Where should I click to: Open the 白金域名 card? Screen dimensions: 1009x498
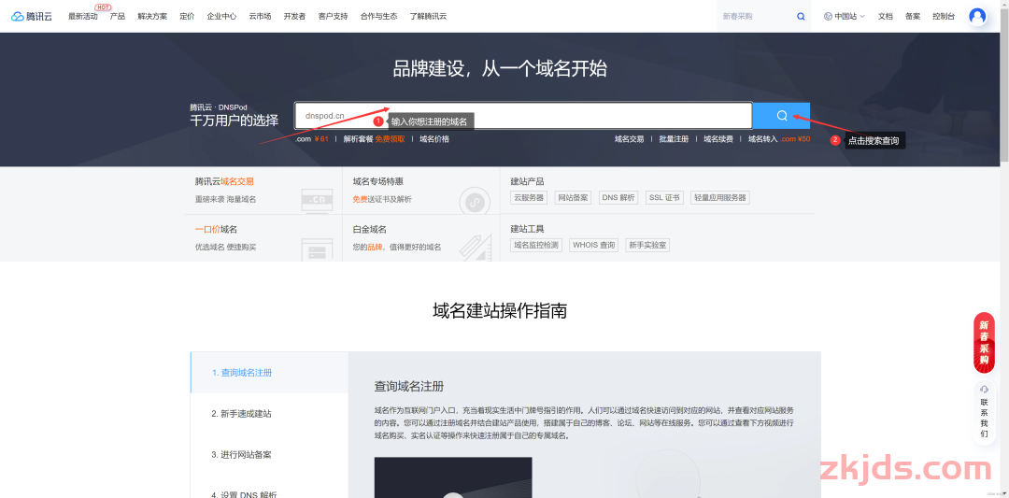click(x=420, y=238)
